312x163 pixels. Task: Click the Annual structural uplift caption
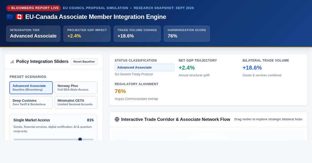[x=194, y=75]
